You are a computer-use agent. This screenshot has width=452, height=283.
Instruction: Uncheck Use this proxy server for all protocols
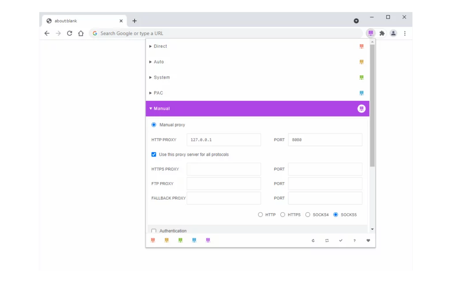(x=154, y=154)
